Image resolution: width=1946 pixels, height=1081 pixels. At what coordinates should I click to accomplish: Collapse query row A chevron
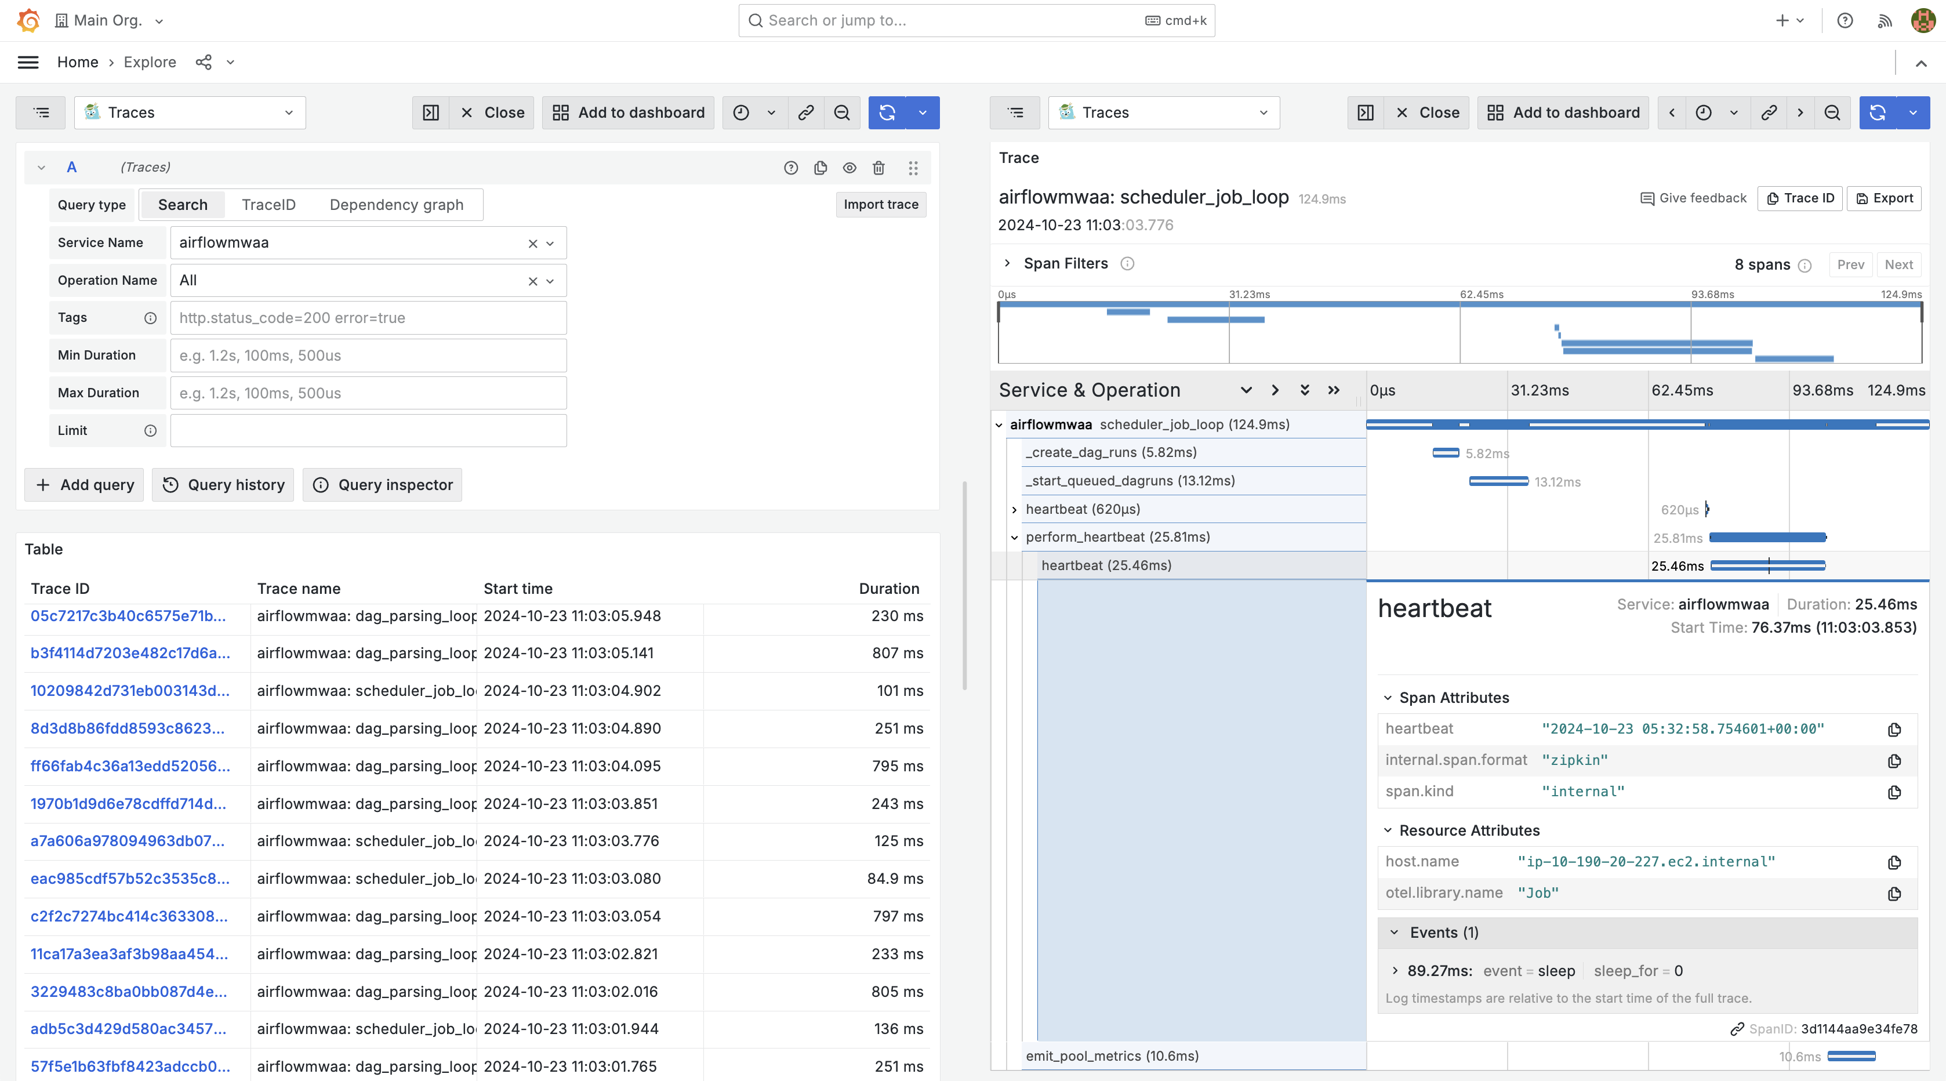[42, 168]
